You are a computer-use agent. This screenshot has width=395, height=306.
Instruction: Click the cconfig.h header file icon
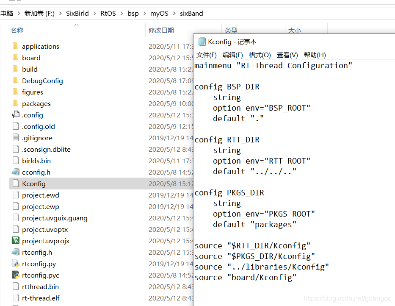tap(16, 172)
